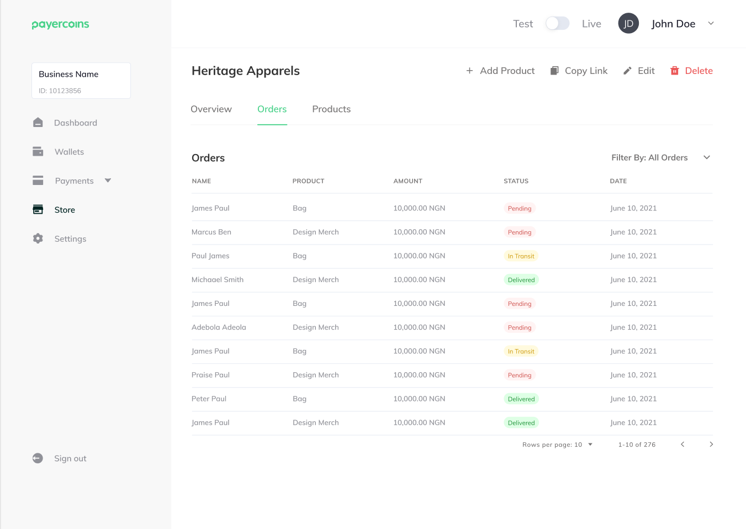Click the payercoins logo
Viewport: 746px width, 529px height.
[60, 24]
